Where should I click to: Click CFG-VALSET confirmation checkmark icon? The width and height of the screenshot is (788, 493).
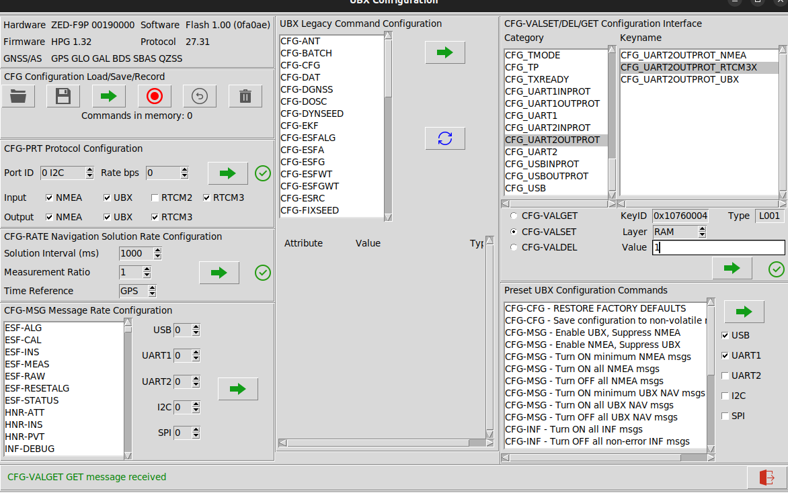(x=777, y=269)
